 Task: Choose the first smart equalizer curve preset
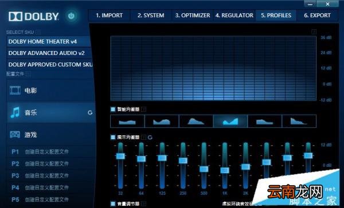(127, 121)
